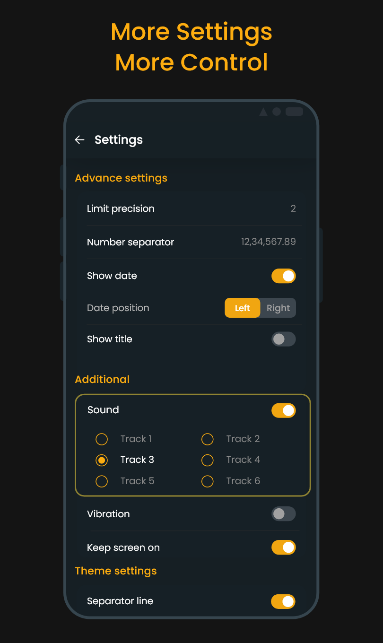Image resolution: width=383 pixels, height=643 pixels.
Task: Set date position to Left
Action: click(242, 308)
